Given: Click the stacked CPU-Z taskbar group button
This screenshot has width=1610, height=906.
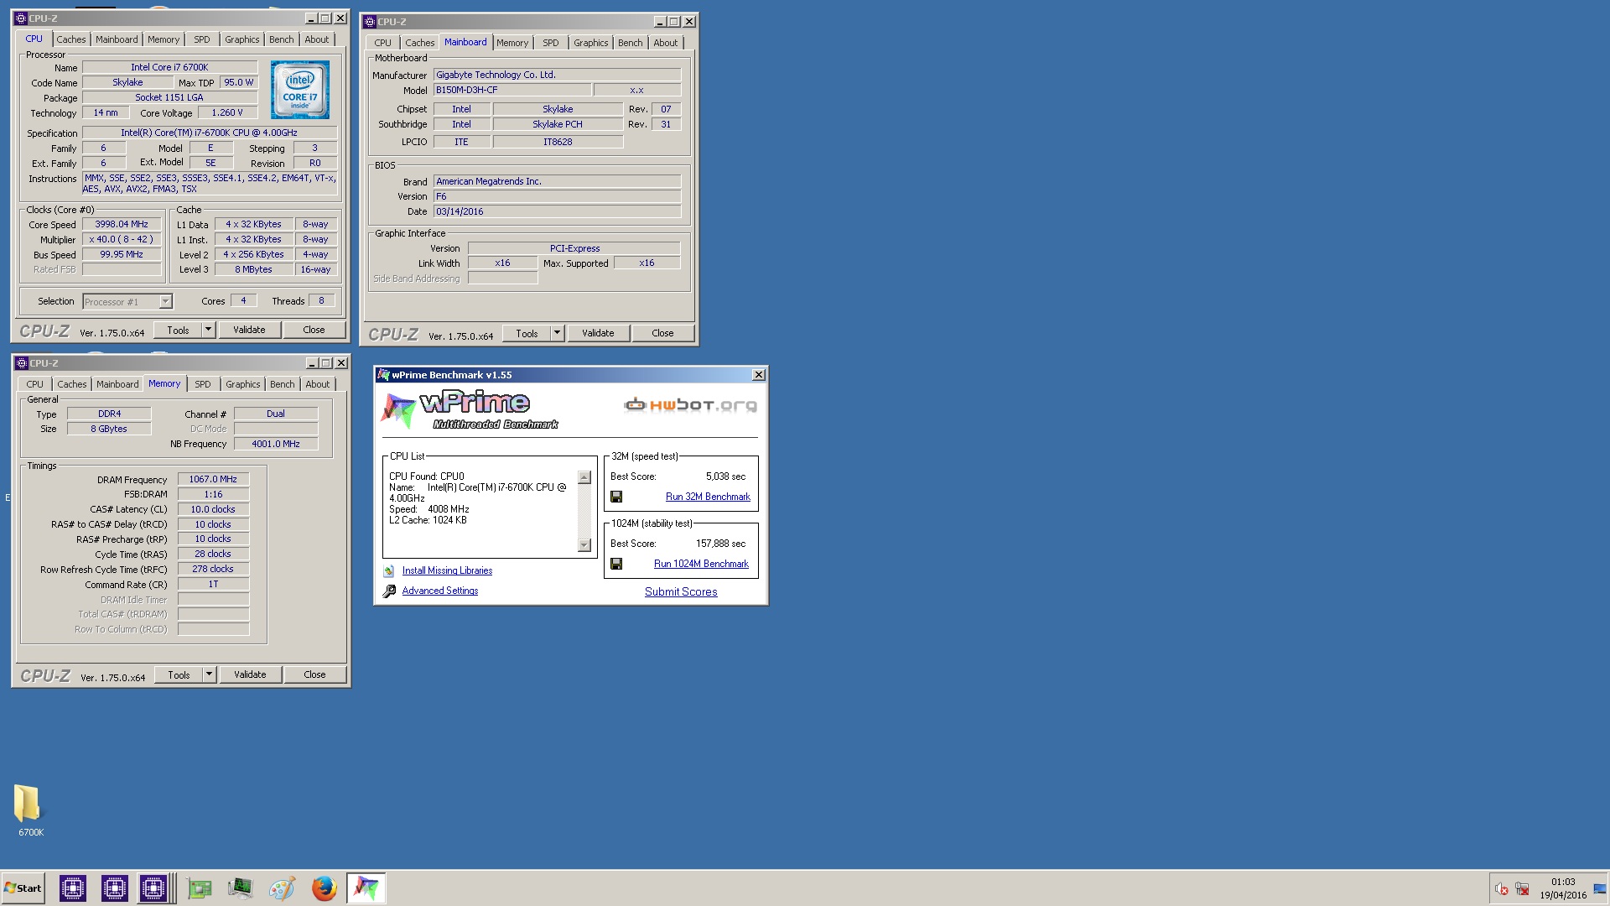Looking at the screenshot, I should click(x=156, y=888).
